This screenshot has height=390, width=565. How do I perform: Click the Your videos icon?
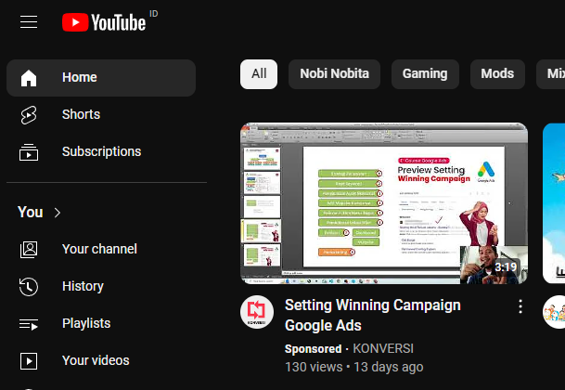pos(29,360)
